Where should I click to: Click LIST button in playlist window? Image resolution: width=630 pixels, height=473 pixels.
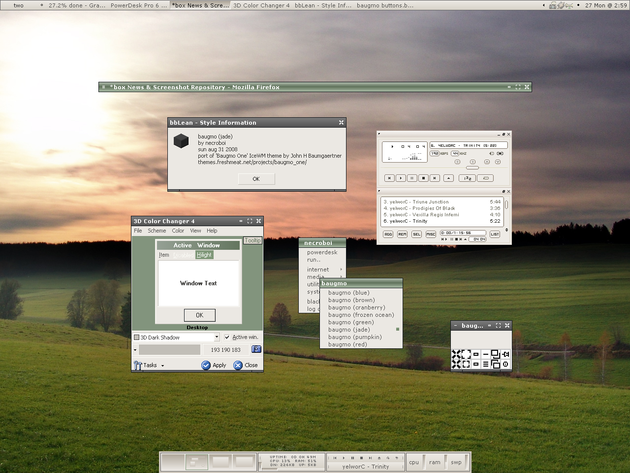[x=495, y=234]
